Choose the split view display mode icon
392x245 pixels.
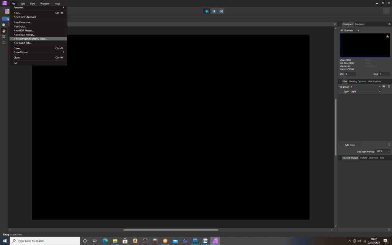[214, 11]
